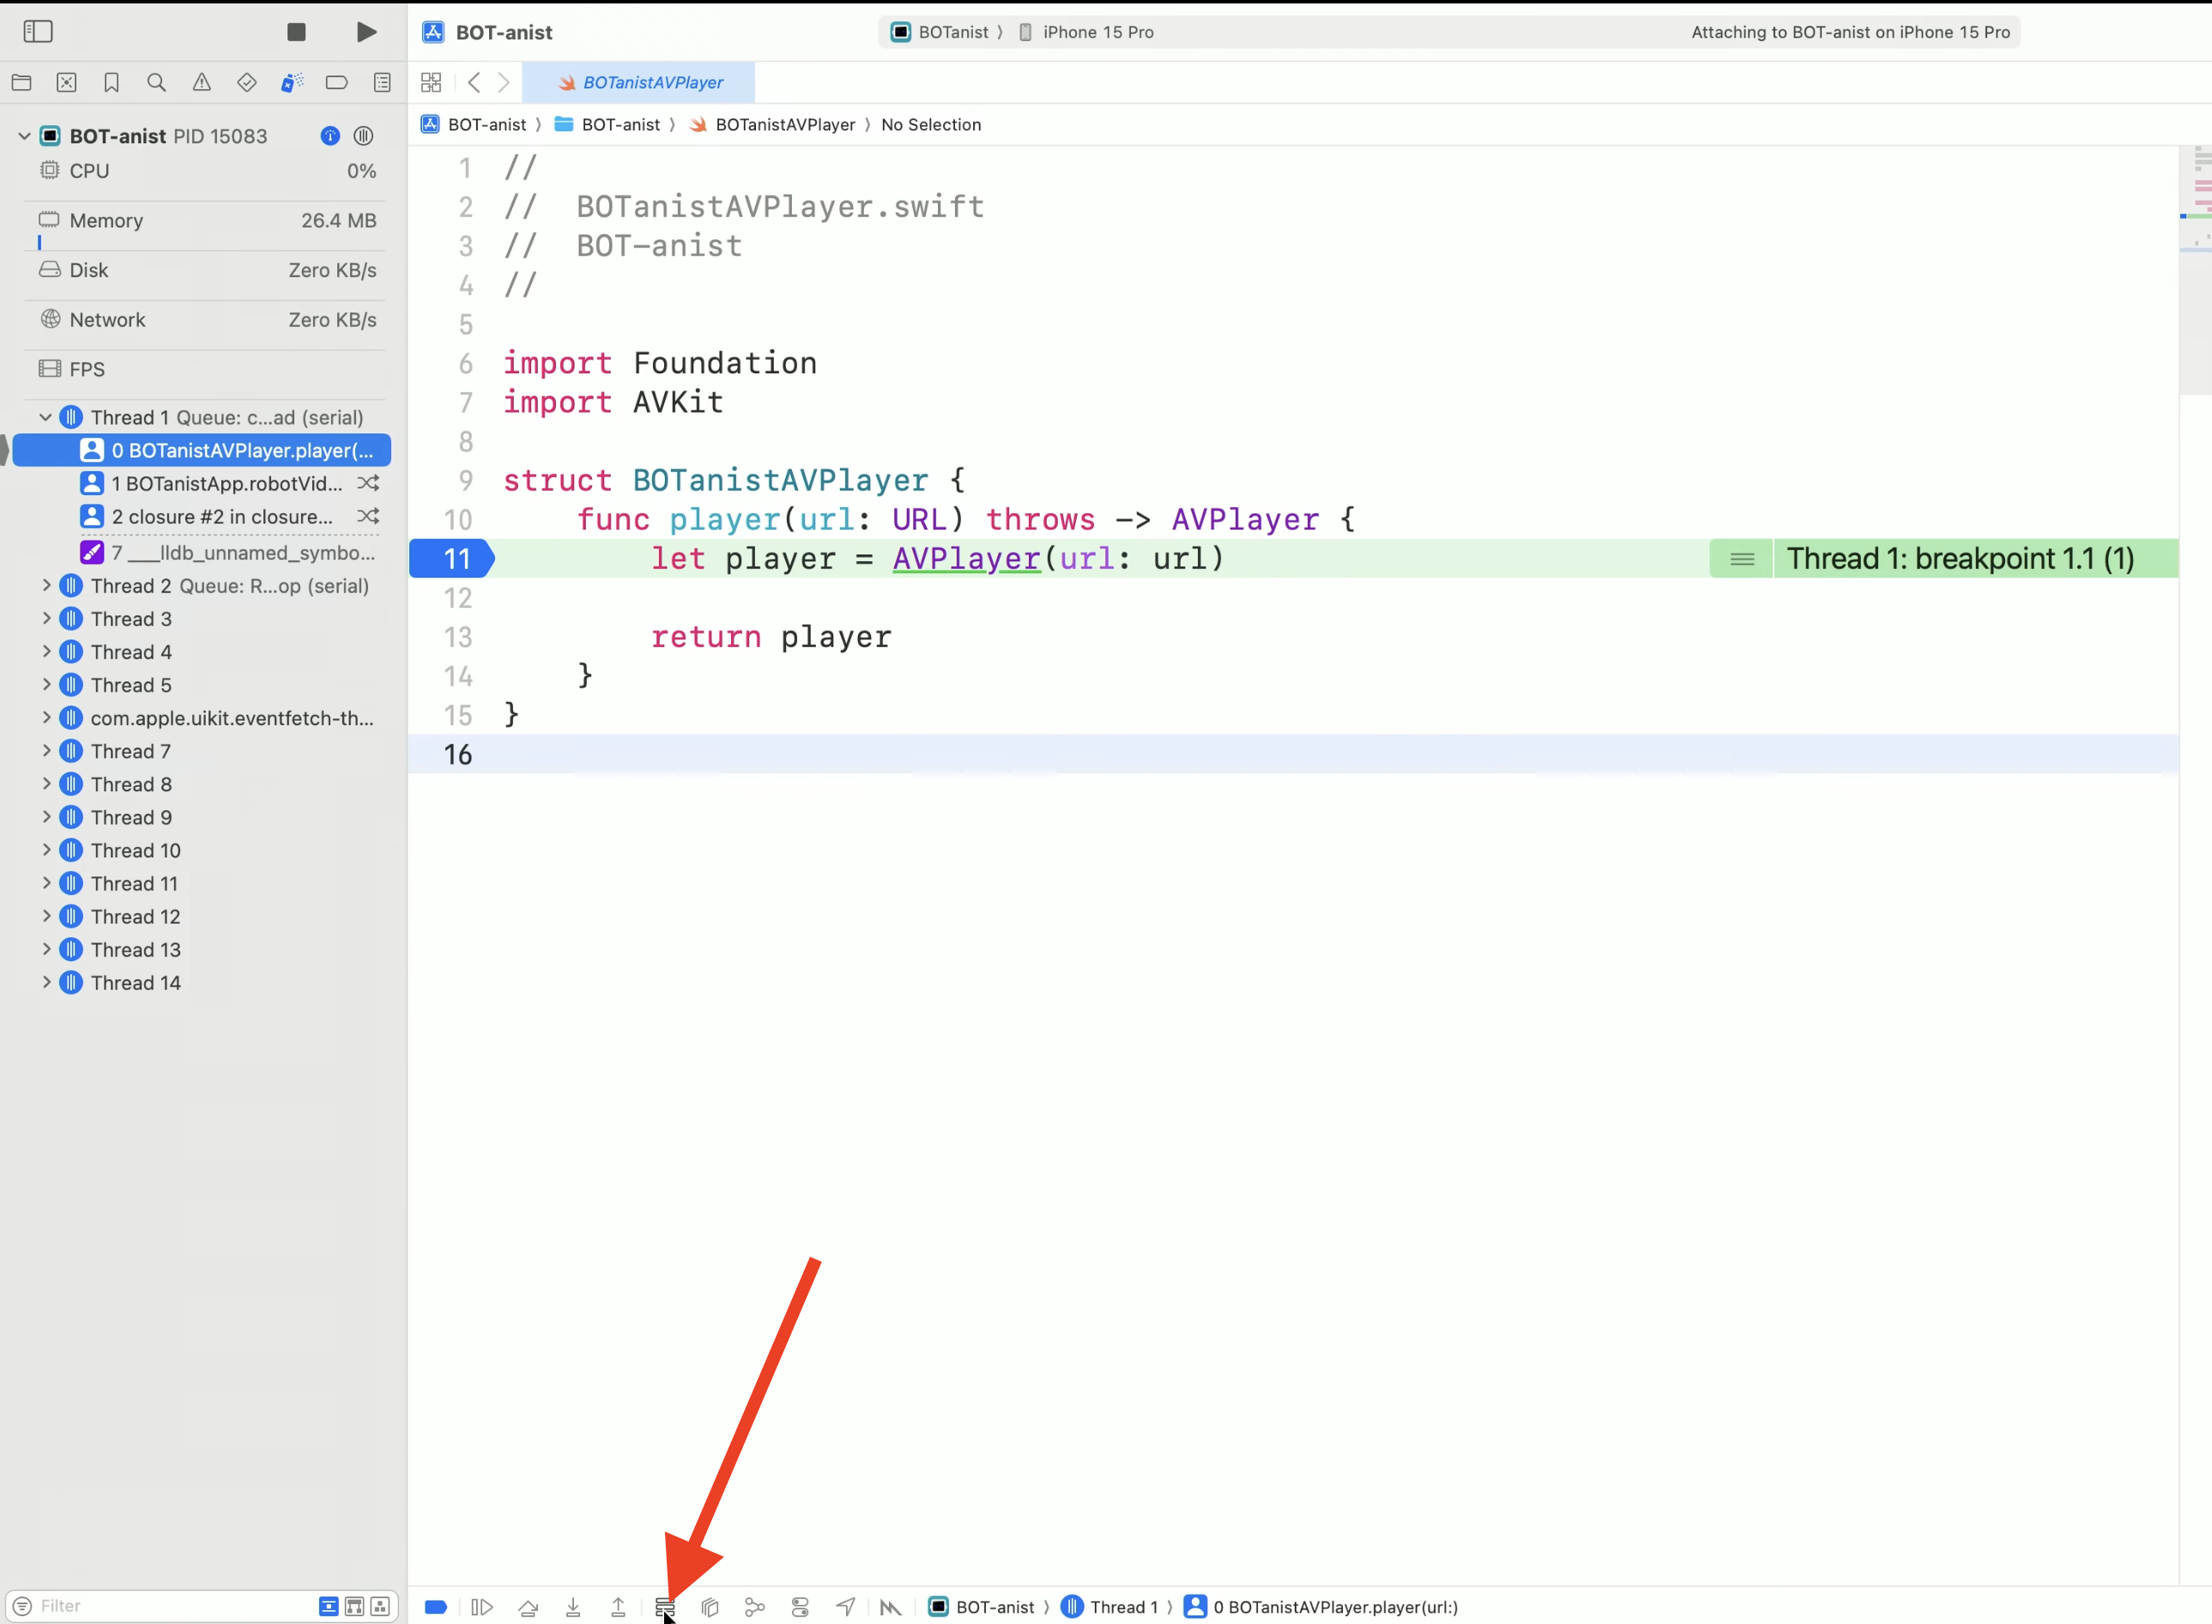The width and height of the screenshot is (2212, 1624).
Task: Open the Breakpoint navigator in sidebar
Action: pos(336,82)
